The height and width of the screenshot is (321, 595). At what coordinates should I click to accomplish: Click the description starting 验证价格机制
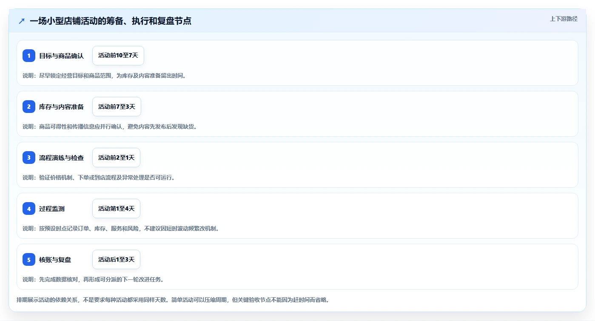[99, 177]
